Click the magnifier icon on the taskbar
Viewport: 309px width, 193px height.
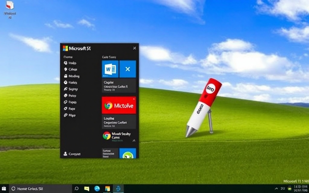pos(76,189)
